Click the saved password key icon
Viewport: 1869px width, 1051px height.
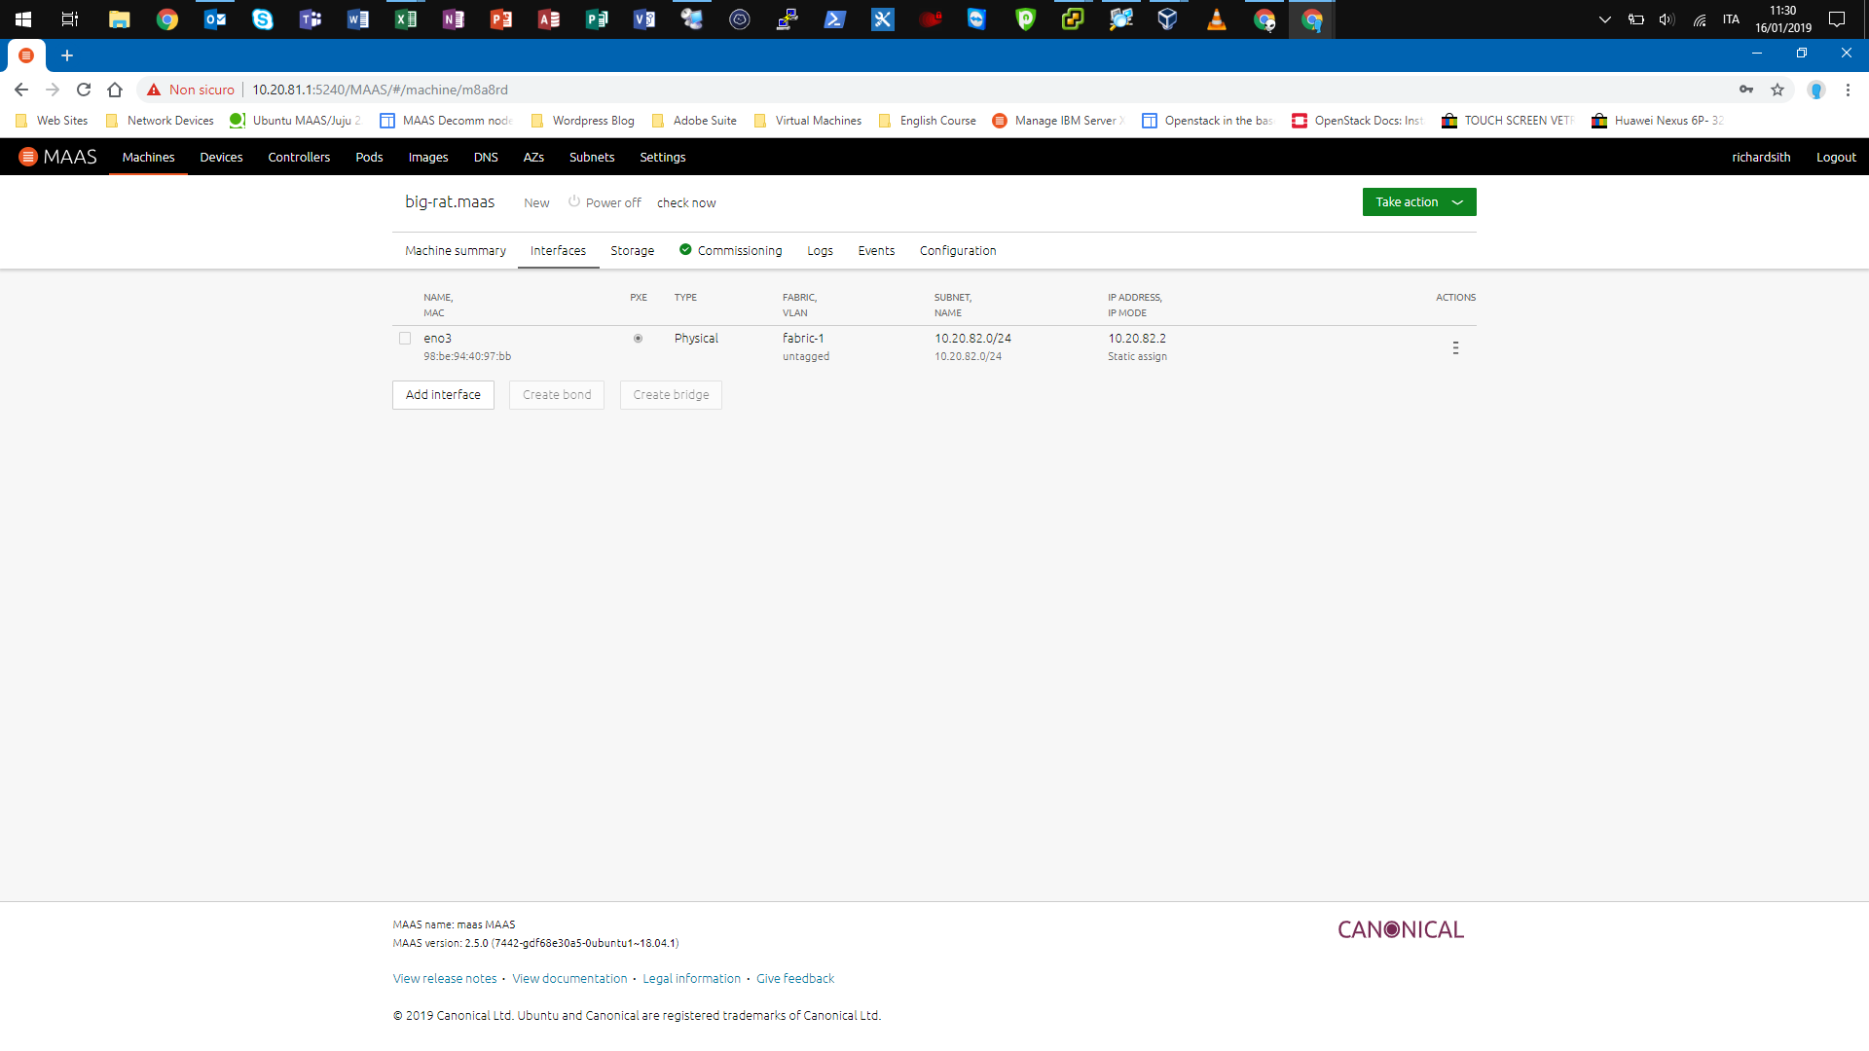[x=1746, y=90]
